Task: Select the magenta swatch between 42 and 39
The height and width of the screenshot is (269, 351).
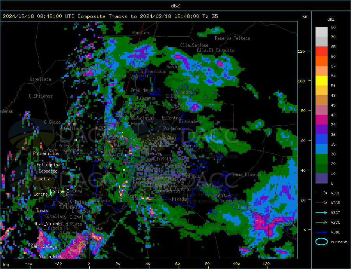Action: tap(321, 120)
